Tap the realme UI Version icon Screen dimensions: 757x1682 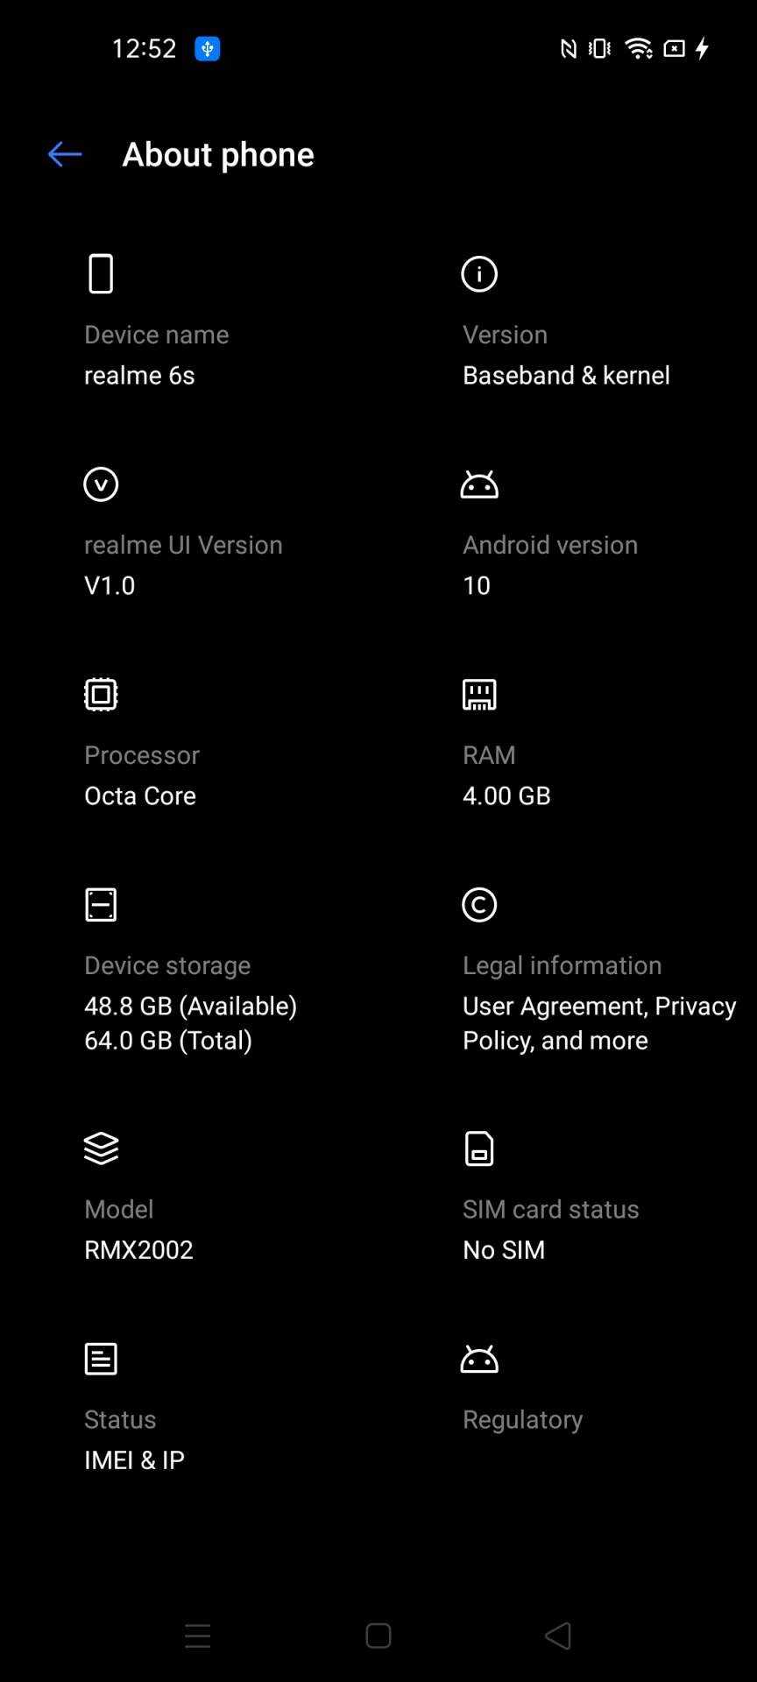[x=101, y=484]
